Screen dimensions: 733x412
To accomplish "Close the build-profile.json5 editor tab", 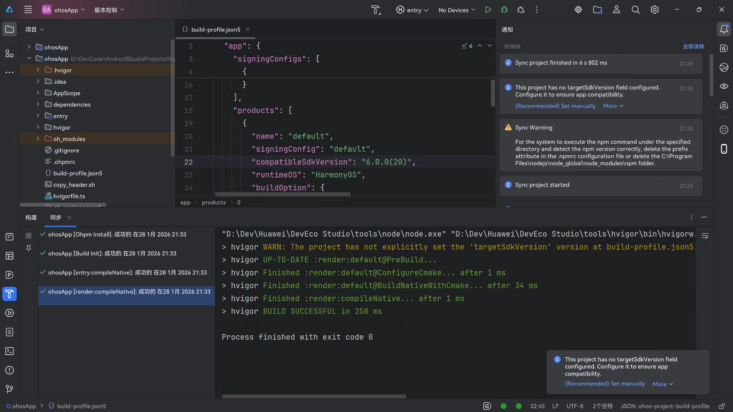I will pos(248,29).
